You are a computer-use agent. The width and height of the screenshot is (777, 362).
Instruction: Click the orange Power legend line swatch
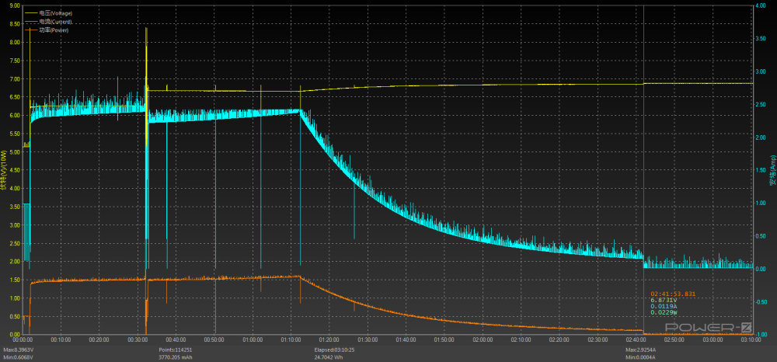point(31,30)
